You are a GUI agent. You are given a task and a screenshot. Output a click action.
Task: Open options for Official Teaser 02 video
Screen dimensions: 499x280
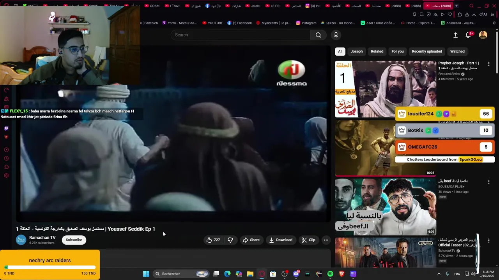tap(489, 241)
